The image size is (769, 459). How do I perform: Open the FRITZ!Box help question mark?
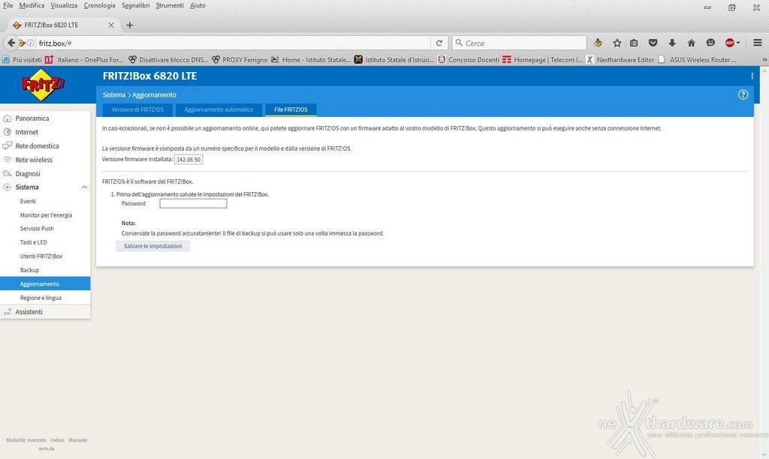743,94
